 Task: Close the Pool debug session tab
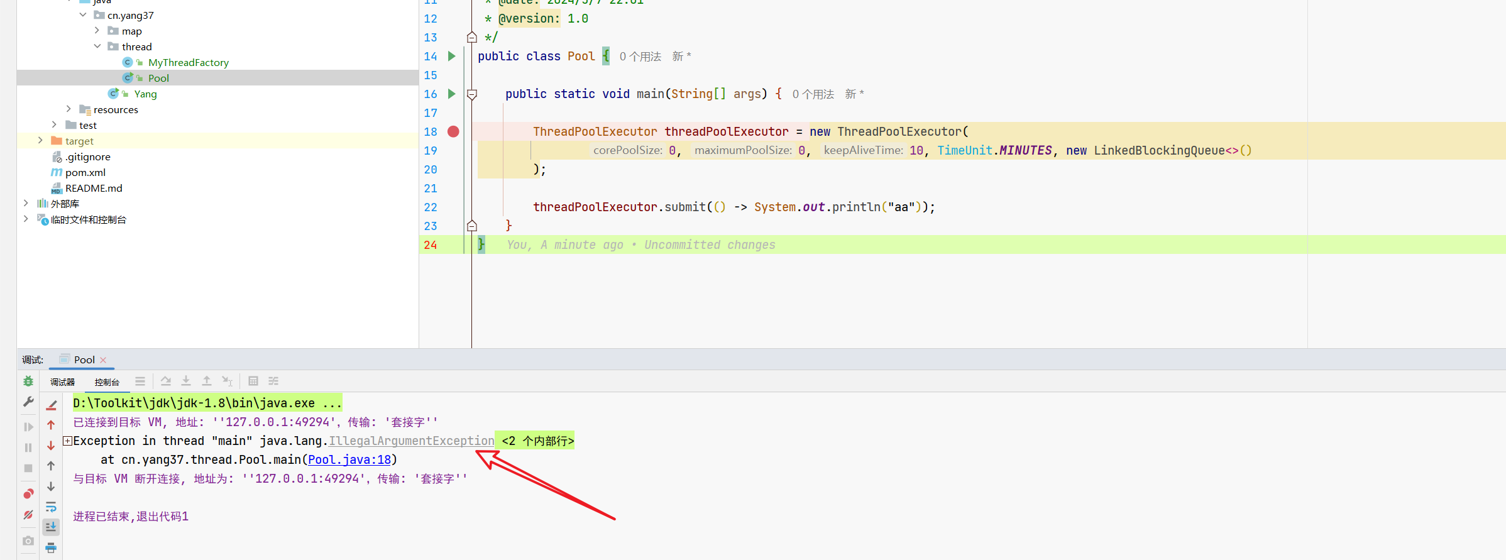coord(104,360)
